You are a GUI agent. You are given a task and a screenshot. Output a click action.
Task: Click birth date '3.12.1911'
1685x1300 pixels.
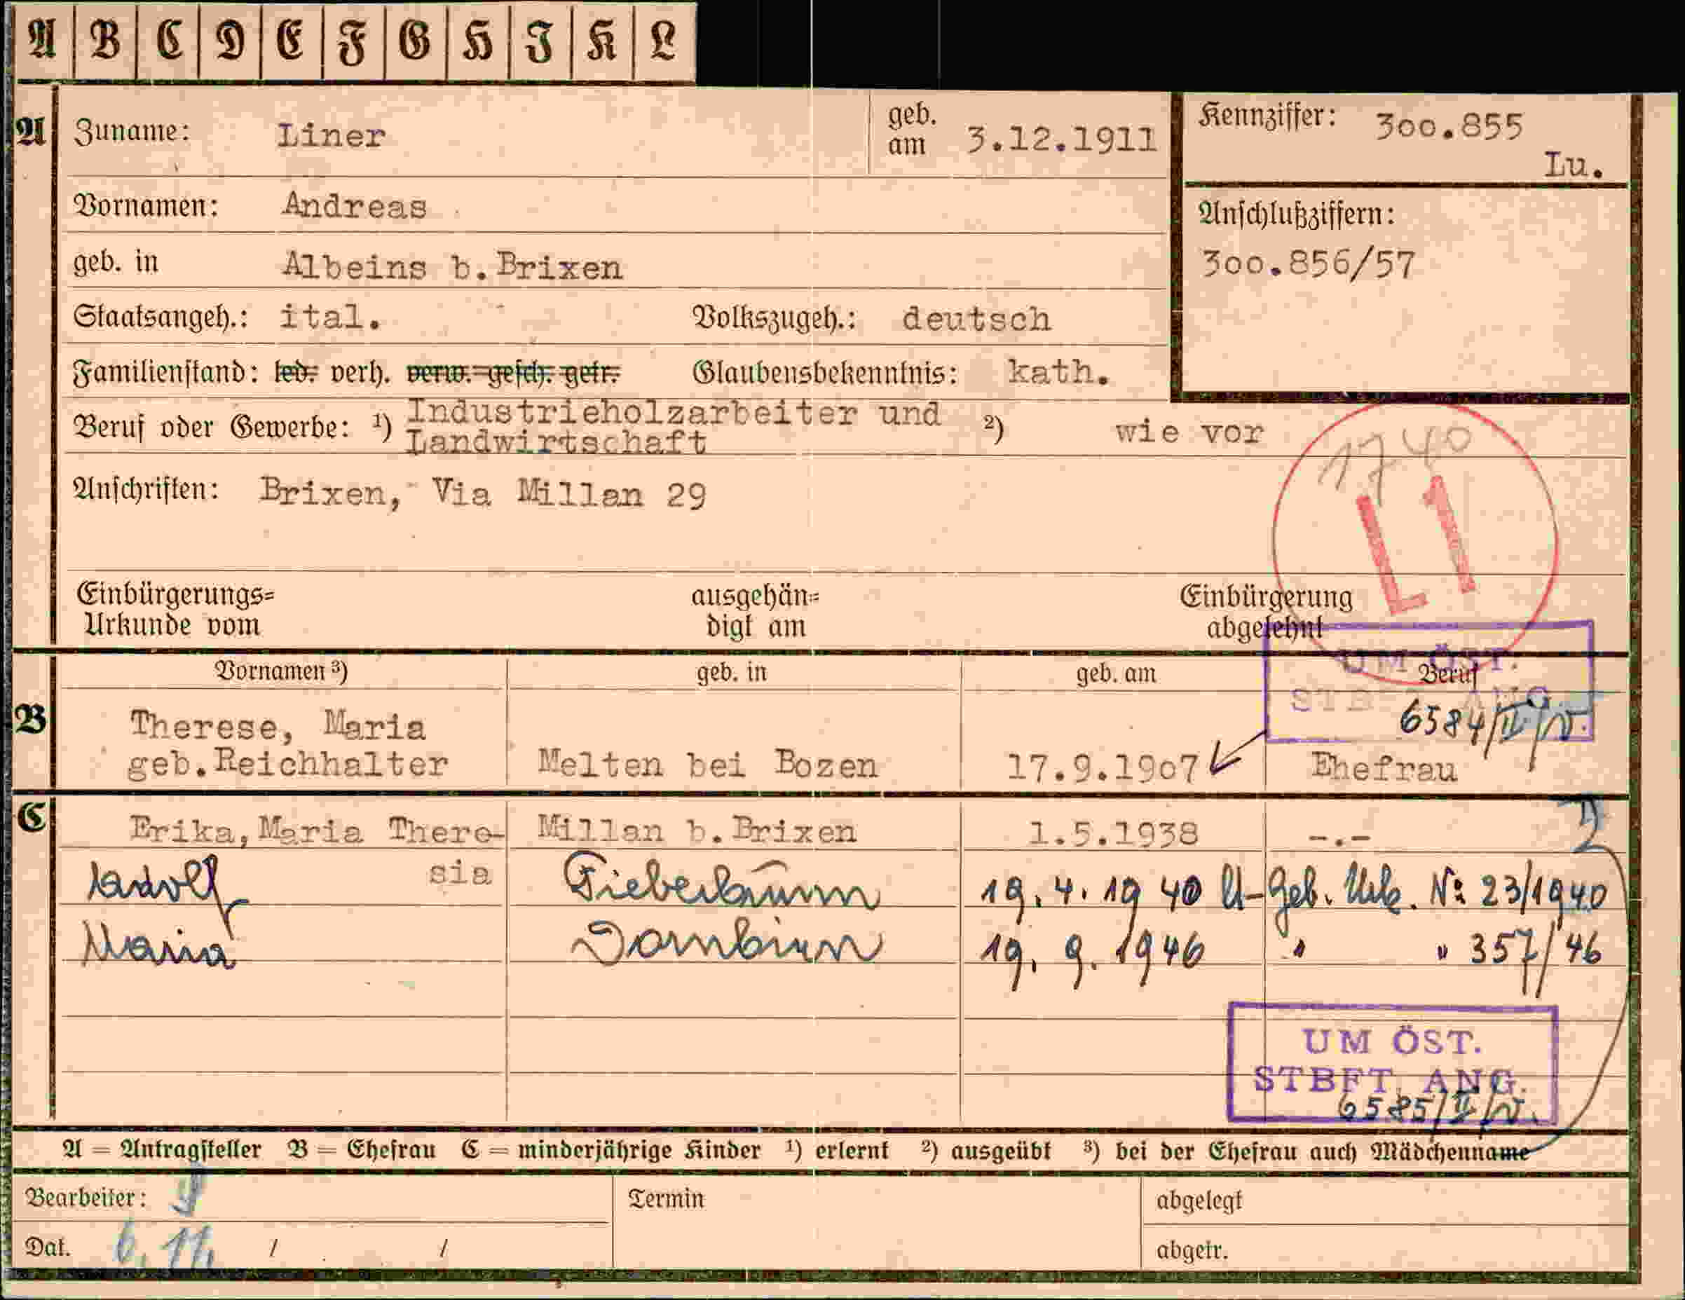pyautogui.click(x=1063, y=140)
